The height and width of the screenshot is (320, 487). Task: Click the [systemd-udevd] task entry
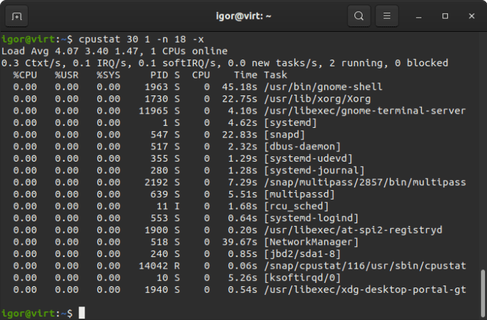[x=308, y=158]
